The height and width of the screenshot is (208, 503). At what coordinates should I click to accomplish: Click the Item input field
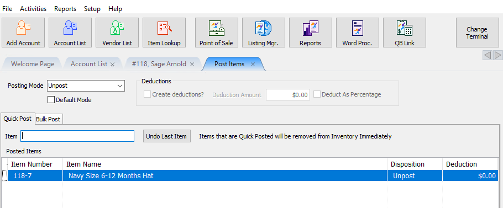coord(77,136)
